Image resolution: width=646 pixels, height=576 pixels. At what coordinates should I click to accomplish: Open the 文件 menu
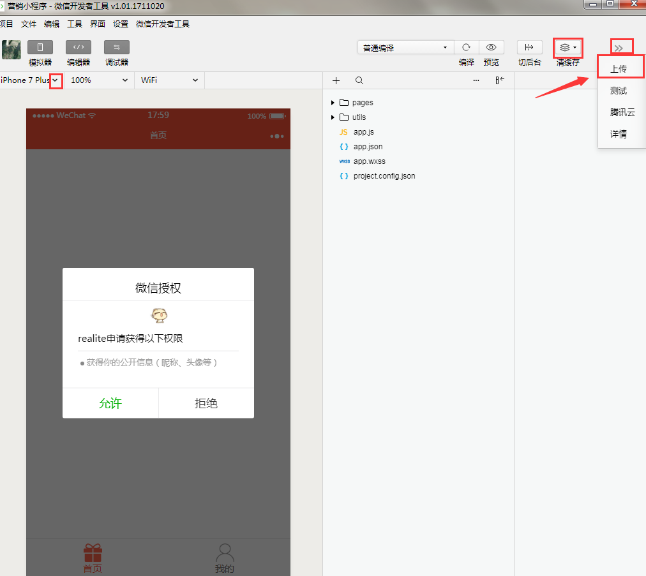pos(29,24)
